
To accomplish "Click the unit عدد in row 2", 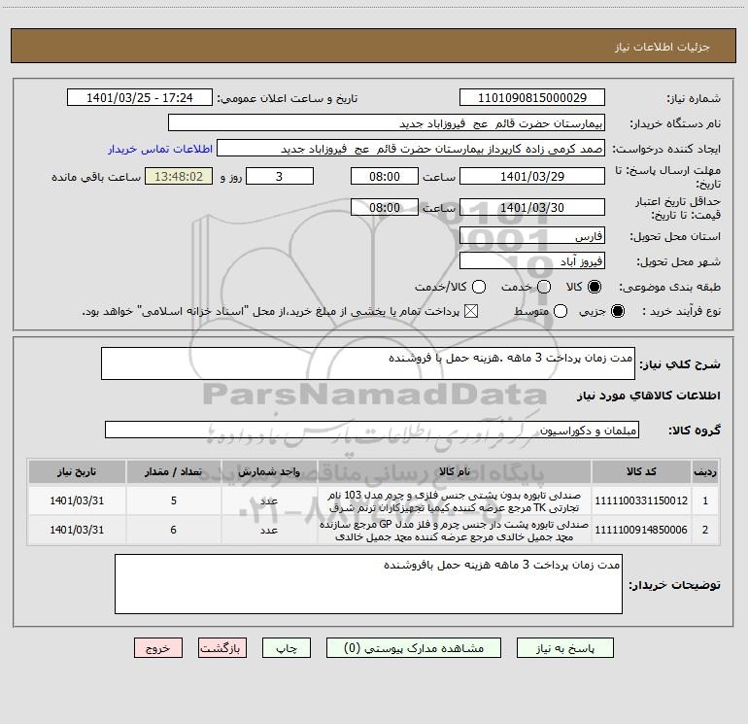I will (x=269, y=530).
